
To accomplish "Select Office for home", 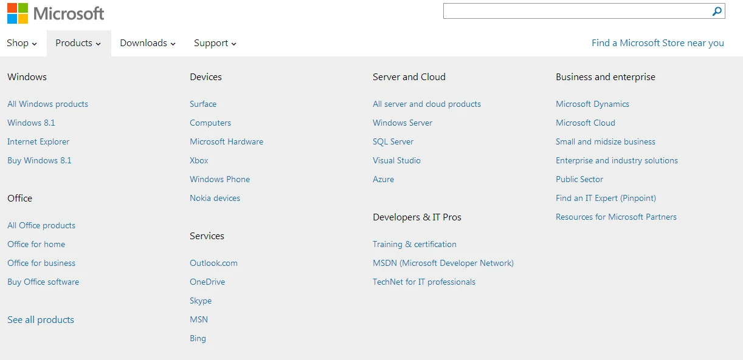I will coord(36,244).
